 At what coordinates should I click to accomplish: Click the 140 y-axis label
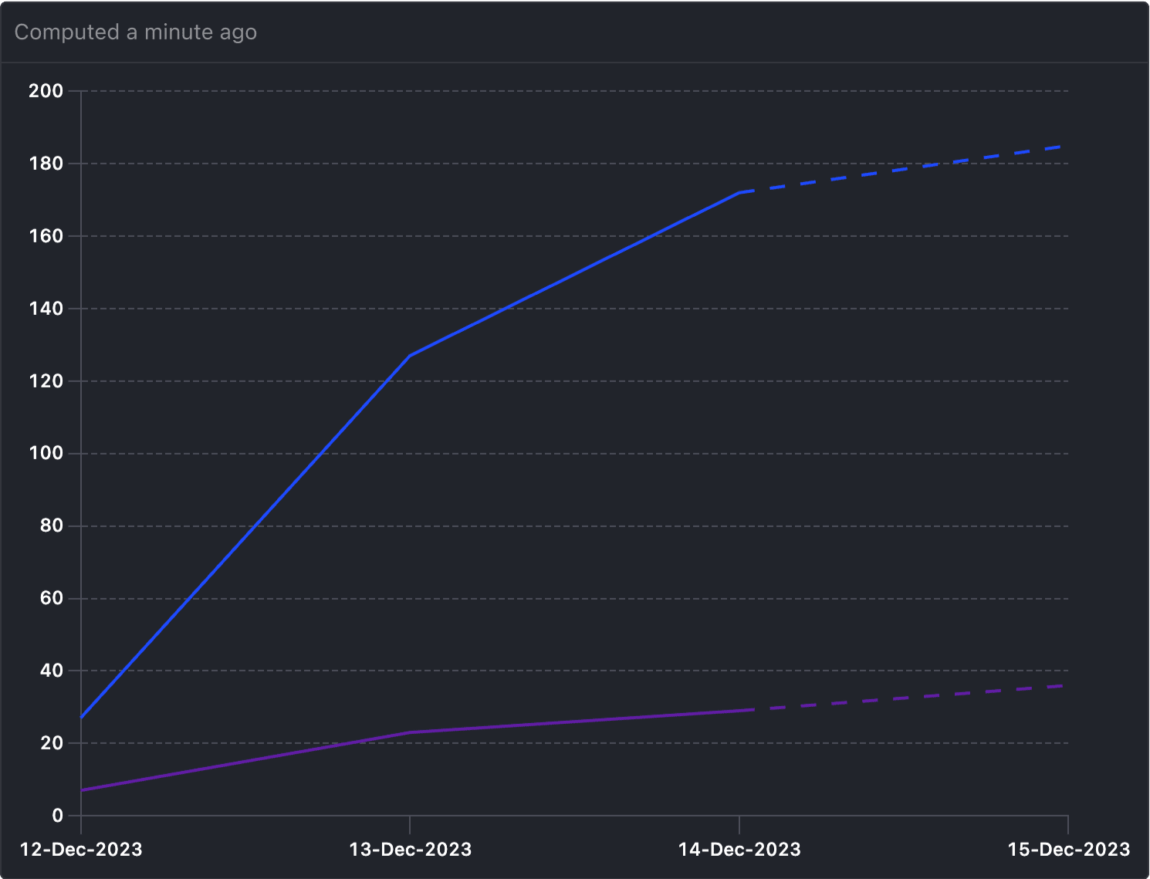pyautogui.click(x=46, y=309)
